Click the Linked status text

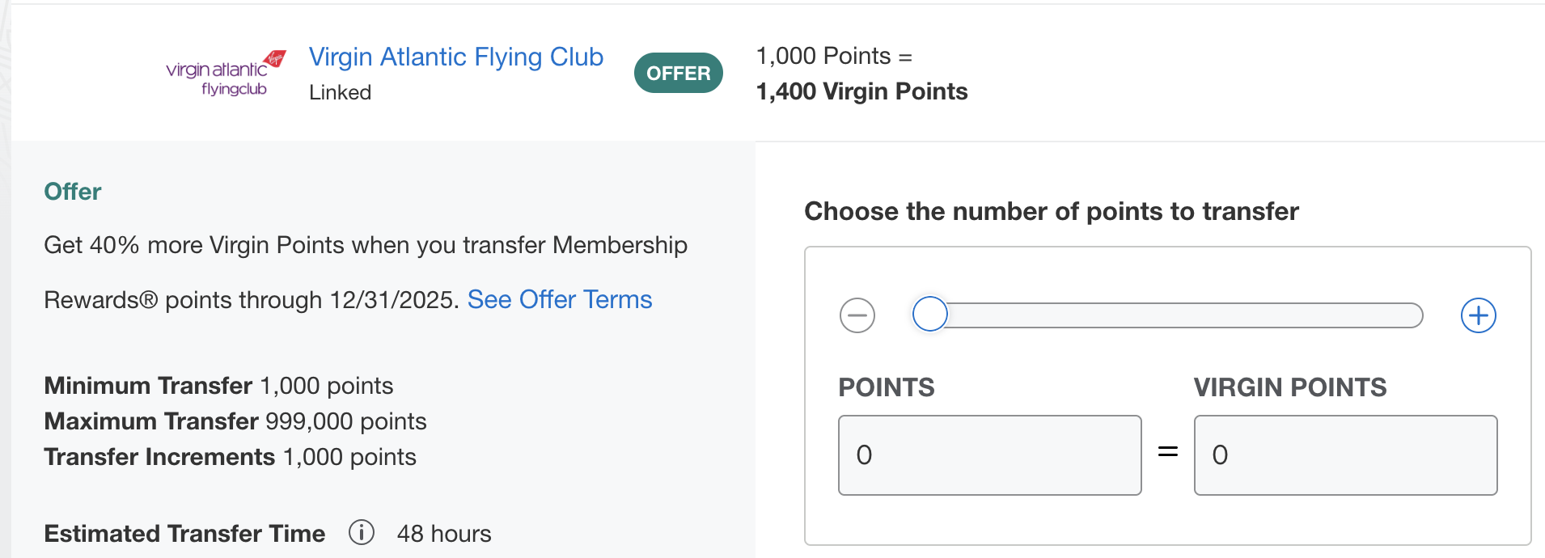point(340,92)
